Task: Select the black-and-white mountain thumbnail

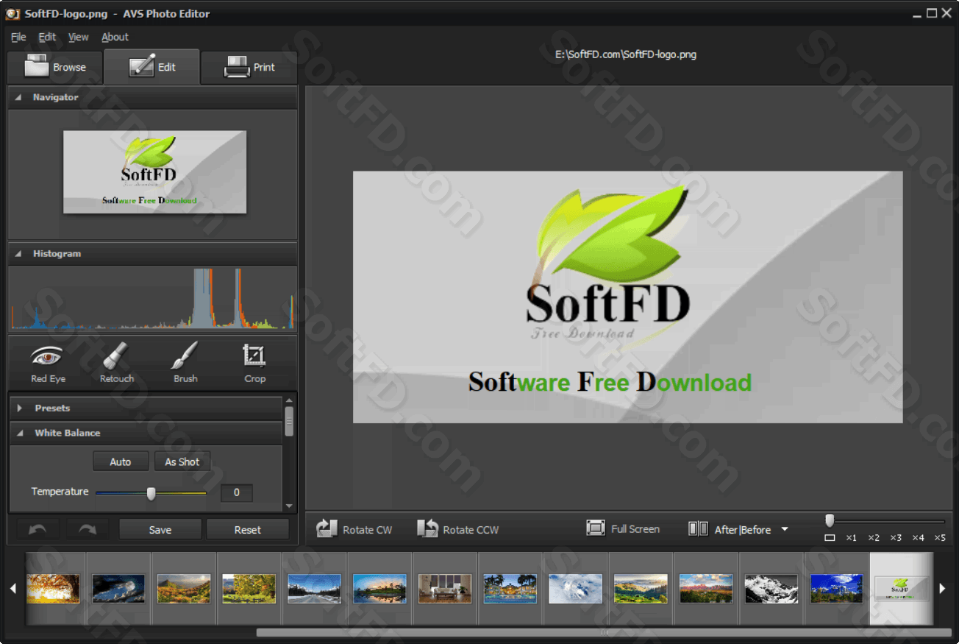Action: [x=771, y=589]
